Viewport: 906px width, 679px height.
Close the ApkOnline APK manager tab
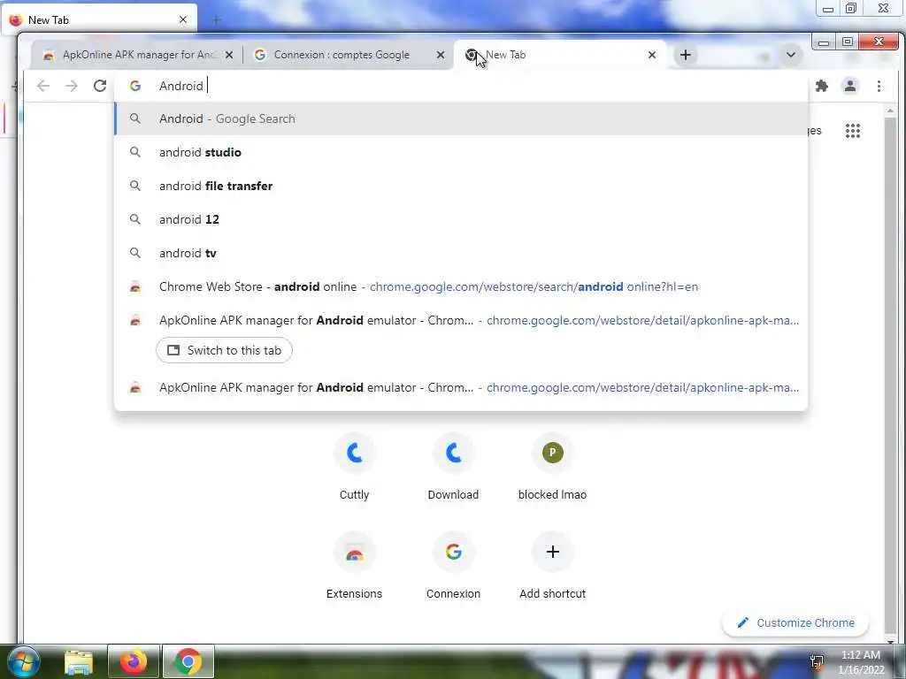click(x=229, y=55)
